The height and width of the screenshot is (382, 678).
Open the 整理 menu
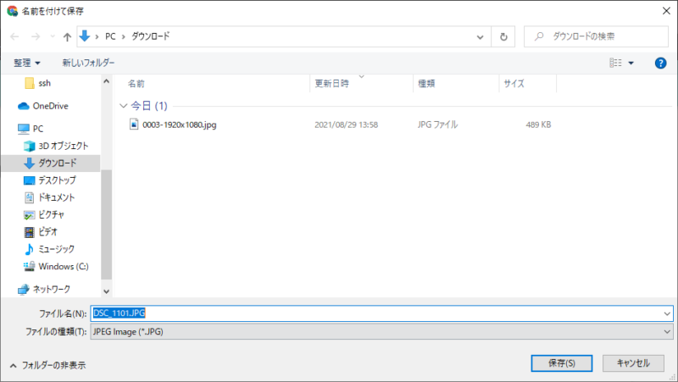[27, 63]
